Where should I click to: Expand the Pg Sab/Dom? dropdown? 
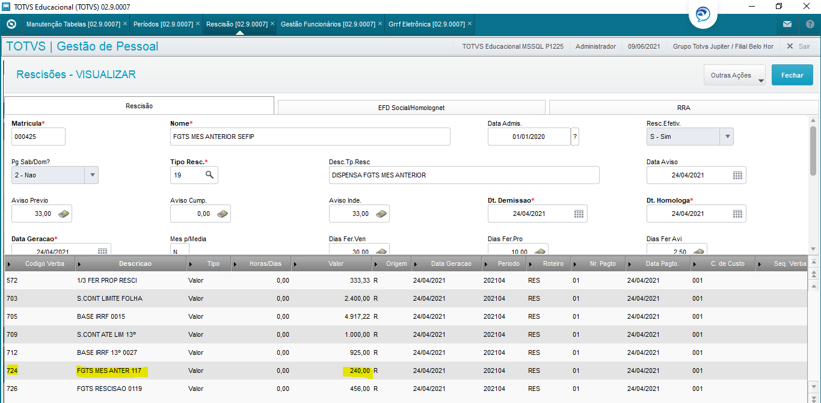[x=92, y=175]
